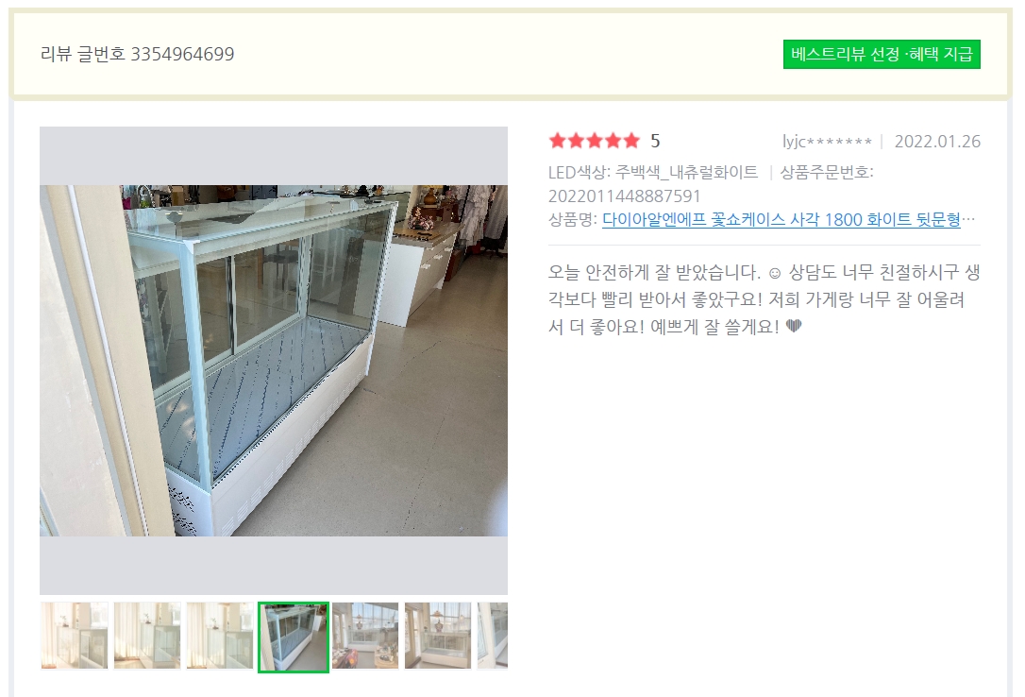Click the review date 2022.01.26
Screen dimensions: 1025x697
pos(937,142)
